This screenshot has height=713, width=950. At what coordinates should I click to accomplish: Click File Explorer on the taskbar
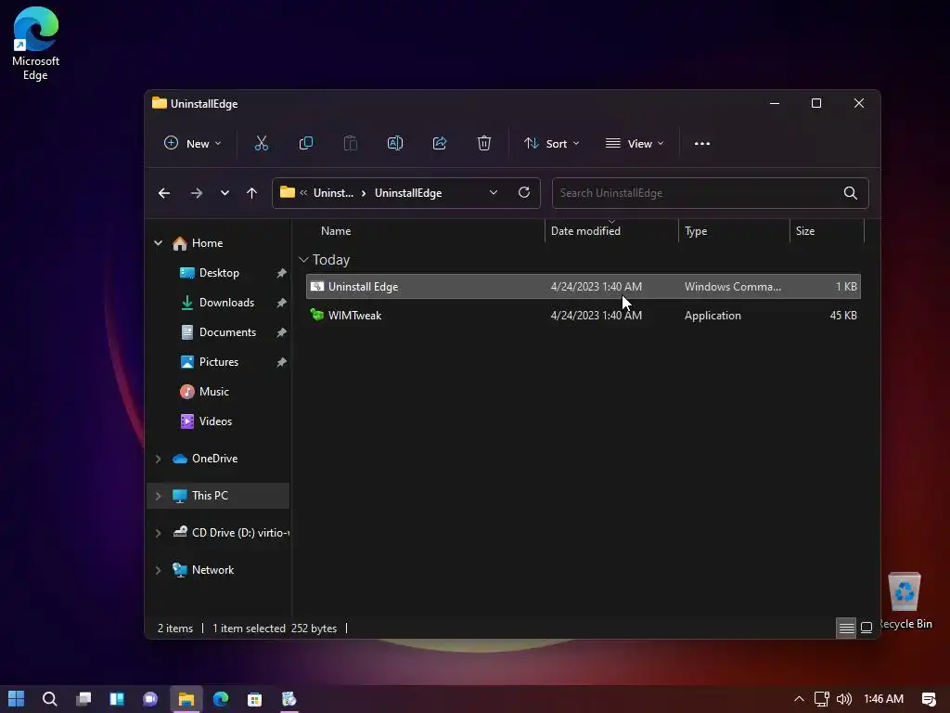pyautogui.click(x=186, y=699)
